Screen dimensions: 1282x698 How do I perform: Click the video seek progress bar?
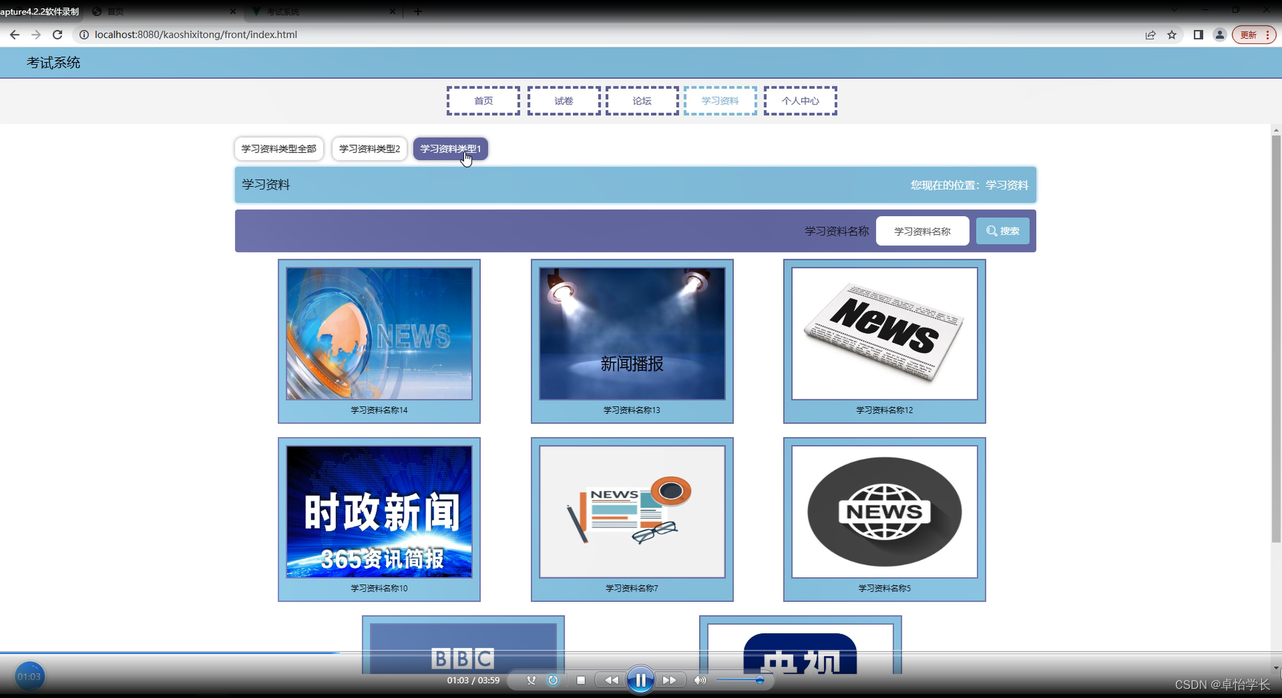[x=641, y=653]
